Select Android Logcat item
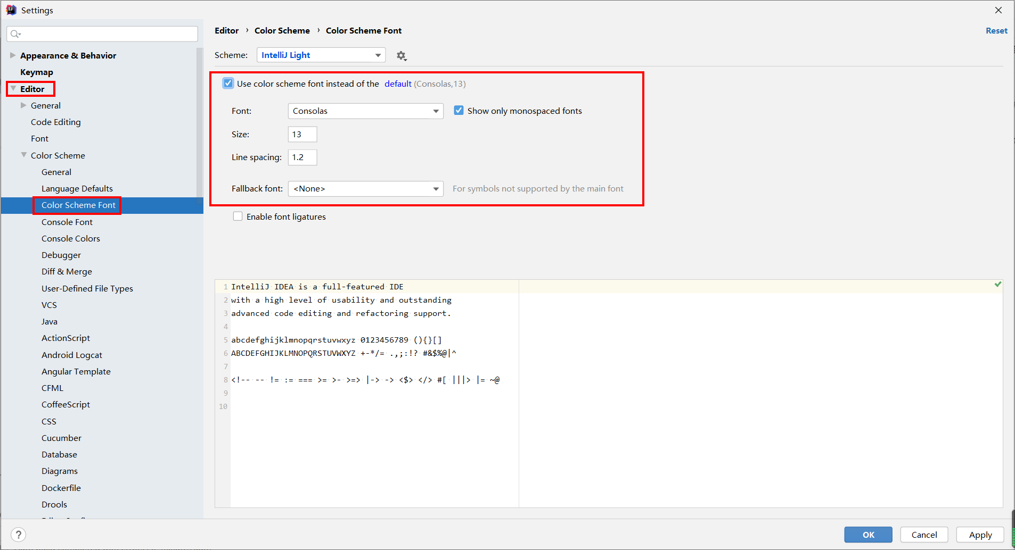 tap(72, 355)
